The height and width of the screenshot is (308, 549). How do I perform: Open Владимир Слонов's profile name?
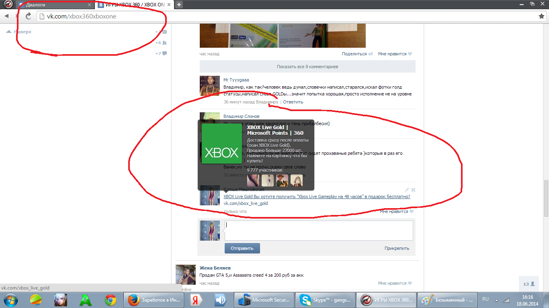coord(242,116)
